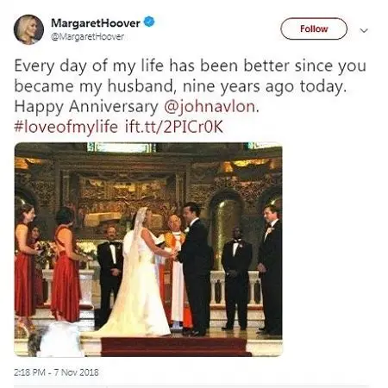Open Margaret Hoover's profile avatar

(28, 29)
